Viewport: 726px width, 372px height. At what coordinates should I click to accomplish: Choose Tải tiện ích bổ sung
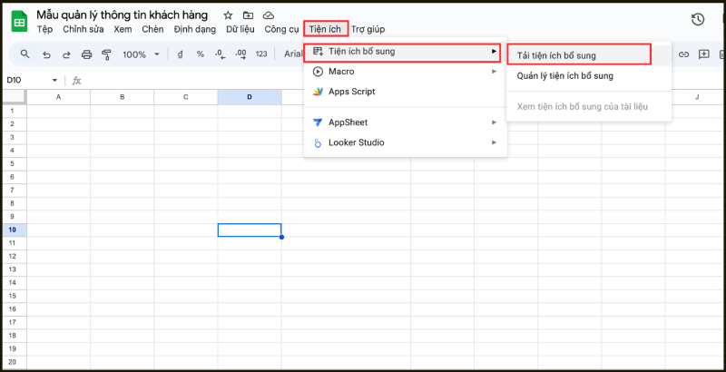tap(556, 55)
